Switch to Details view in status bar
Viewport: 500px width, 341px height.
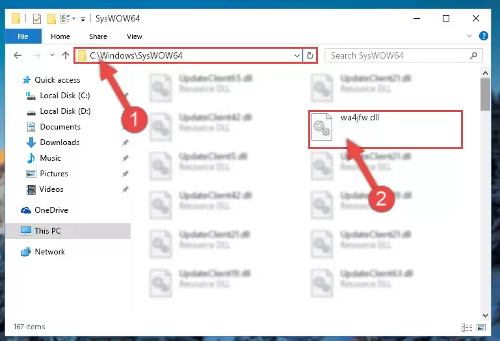click(x=467, y=327)
